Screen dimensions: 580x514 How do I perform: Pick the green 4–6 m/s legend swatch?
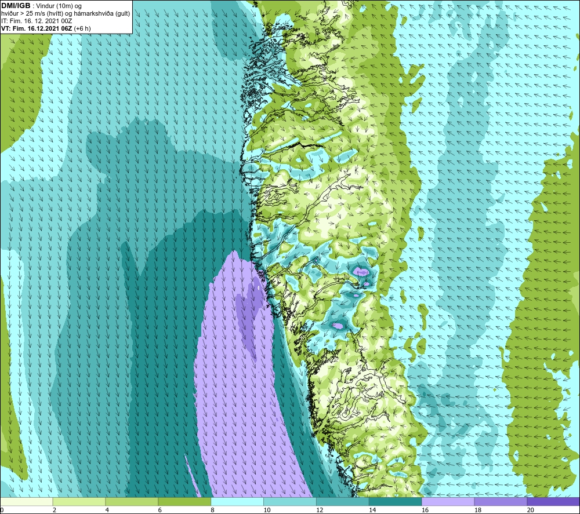tap(132, 501)
